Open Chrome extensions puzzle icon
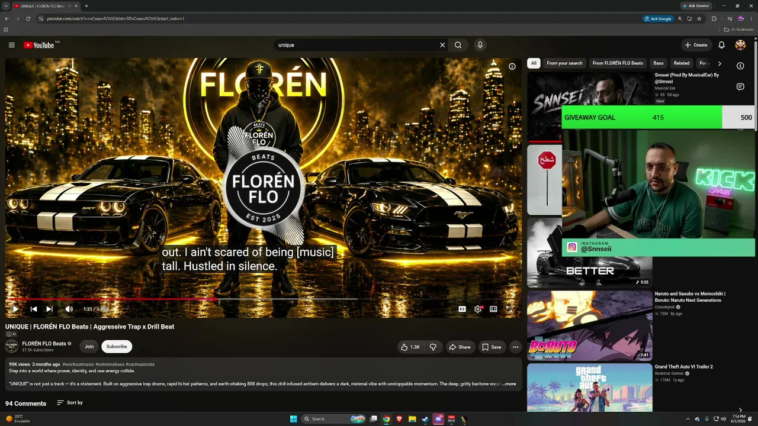Screen dimensions: 758x426 coord(714,18)
